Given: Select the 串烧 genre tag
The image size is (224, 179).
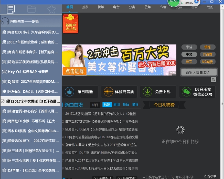Looking at the screenshot, I should pyautogui.click(x=189, y=47).
